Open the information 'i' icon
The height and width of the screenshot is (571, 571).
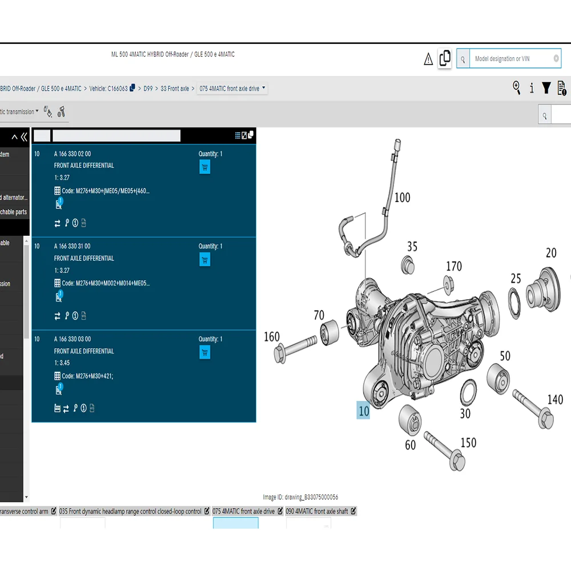click(x=532, y=88)
